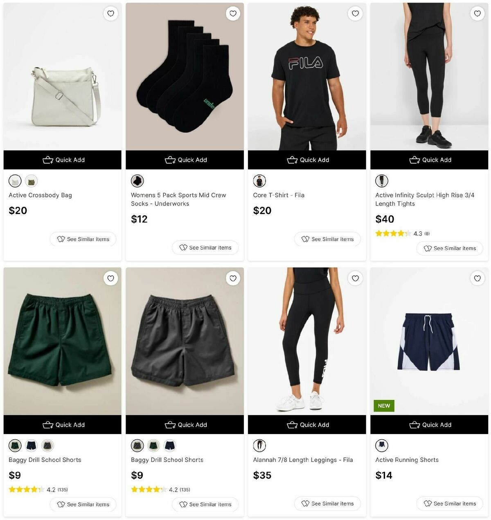
Task: Click the heart icon on Active Running Shorts
Action: 477,278
